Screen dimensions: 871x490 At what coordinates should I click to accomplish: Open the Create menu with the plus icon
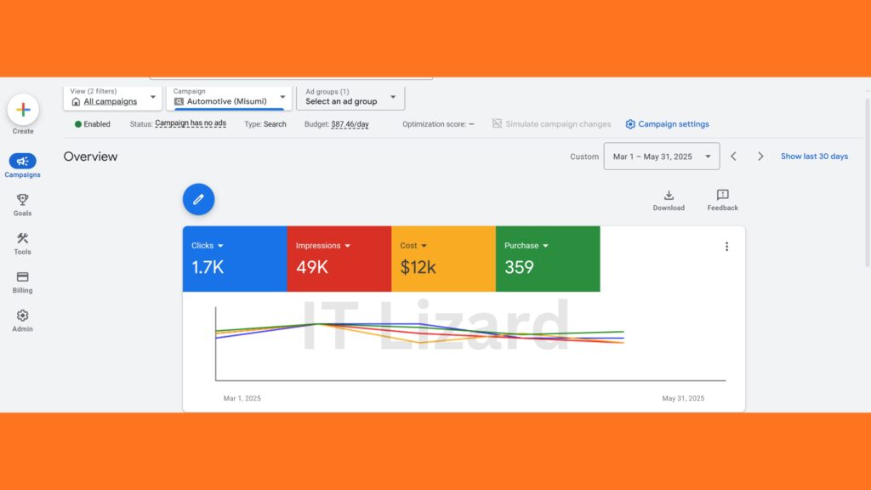click(x=22, y=110)
